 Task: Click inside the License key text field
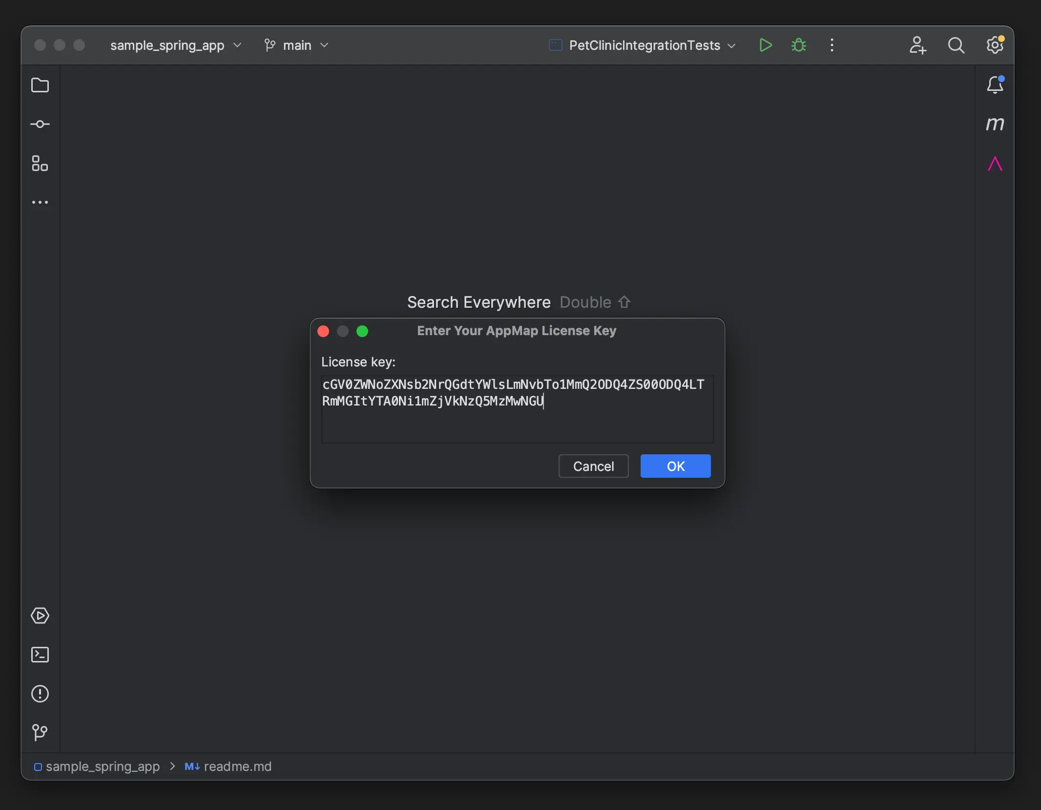click(x=518, y=409)
